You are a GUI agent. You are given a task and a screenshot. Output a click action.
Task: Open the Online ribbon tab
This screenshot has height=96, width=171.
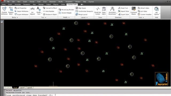63,4
